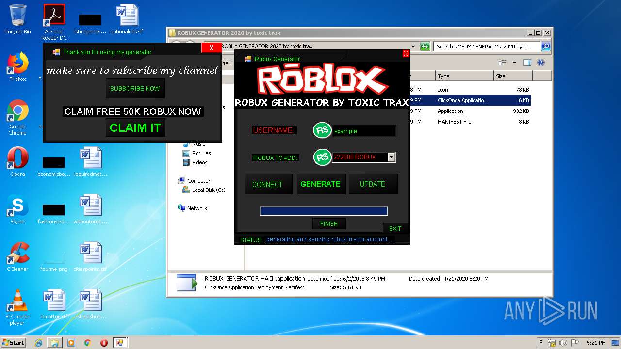The height and width of the screenshot is (349, 621).
Task: Close the Thank you popup window
Action: pyautogui.click(x=212, y=48)
